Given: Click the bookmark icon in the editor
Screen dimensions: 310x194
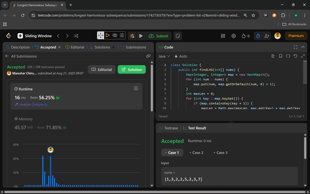Looking at the screenshot, I should click(281, 56).
